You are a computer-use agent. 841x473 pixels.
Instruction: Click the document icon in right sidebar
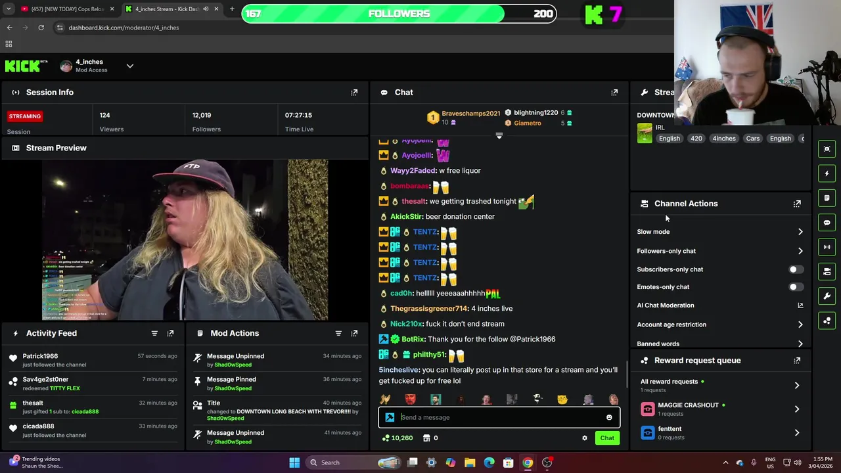(x=827, y=198)
